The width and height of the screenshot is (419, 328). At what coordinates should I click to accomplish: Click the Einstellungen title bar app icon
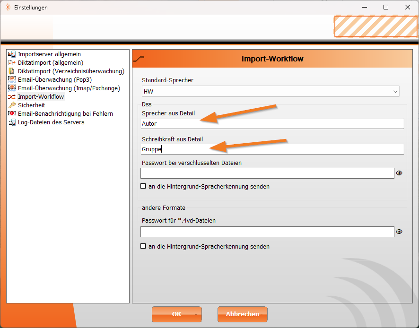pyautogui.click(x=9, y=7)
